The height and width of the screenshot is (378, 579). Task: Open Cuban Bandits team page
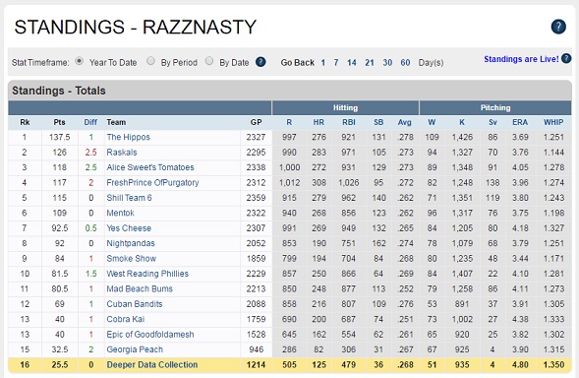pos(135,304)
